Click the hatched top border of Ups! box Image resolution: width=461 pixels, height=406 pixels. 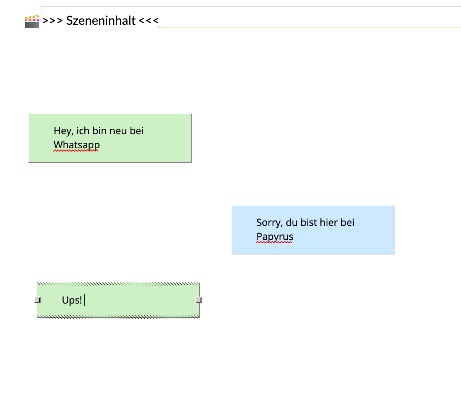point(118,284)
